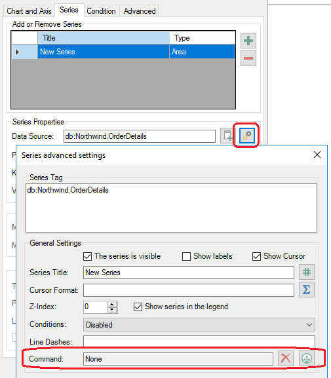
Task: Click the hash icon next to Series Title
Action: coord(306,272)
